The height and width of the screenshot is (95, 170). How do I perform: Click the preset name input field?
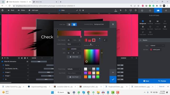coord(74,73)
